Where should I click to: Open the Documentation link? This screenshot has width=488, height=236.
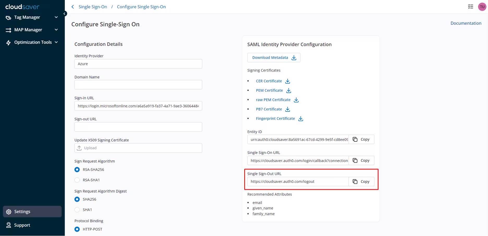tap(466, 23)
